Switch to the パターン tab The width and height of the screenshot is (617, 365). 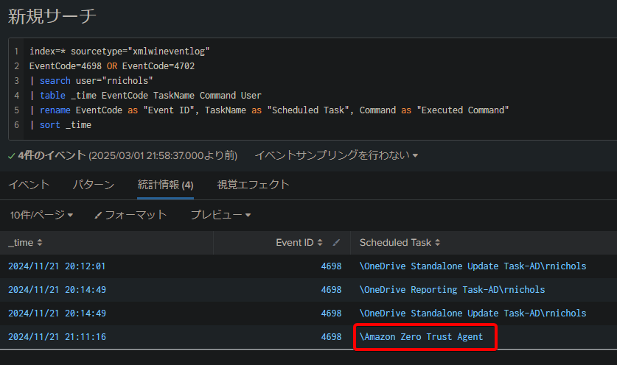(x=94, y=185)
